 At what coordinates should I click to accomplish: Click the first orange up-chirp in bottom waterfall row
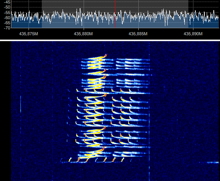point(70,159)
